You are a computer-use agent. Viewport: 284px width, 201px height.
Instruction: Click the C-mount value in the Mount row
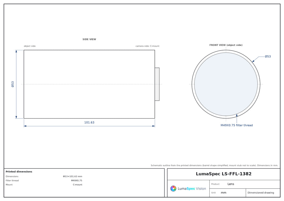[78, 185]
